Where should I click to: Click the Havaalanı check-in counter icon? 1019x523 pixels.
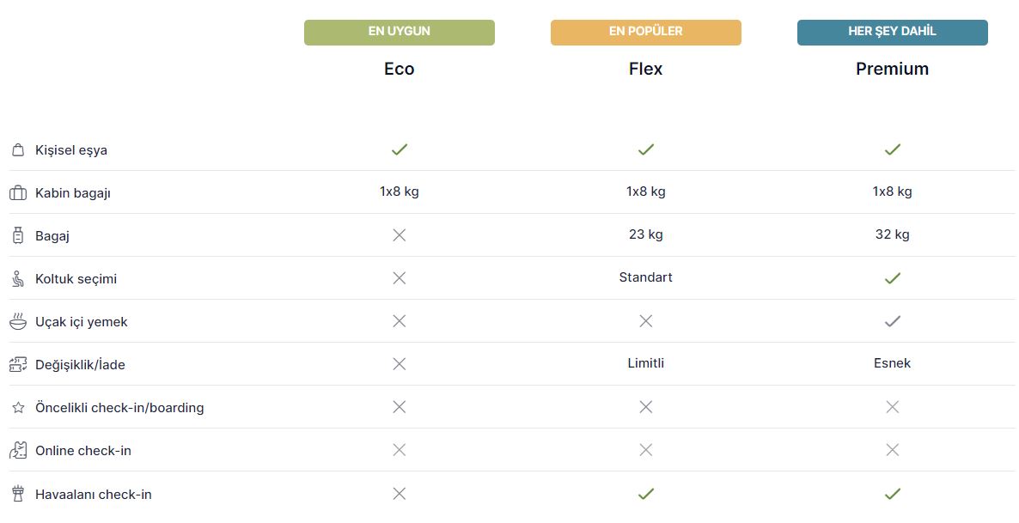(18, 494)
